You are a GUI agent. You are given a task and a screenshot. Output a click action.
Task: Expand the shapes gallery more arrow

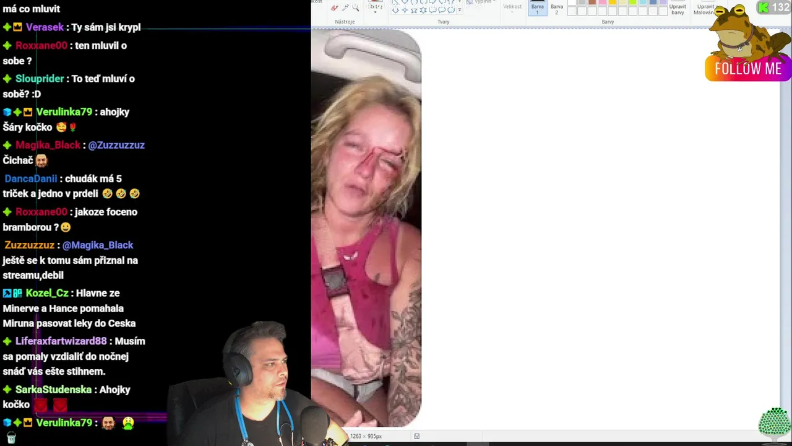(x=460, y=10)
